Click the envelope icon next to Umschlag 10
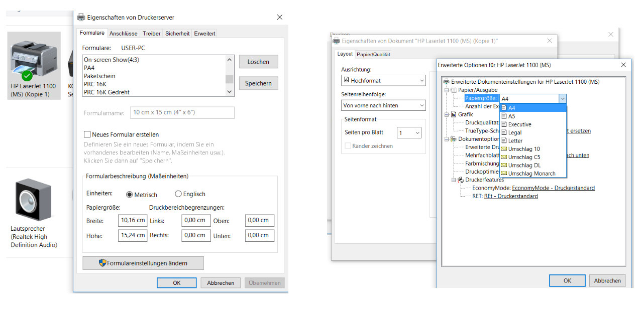The height and width of the screenshot is (312, 643). (x=504, y=148)
